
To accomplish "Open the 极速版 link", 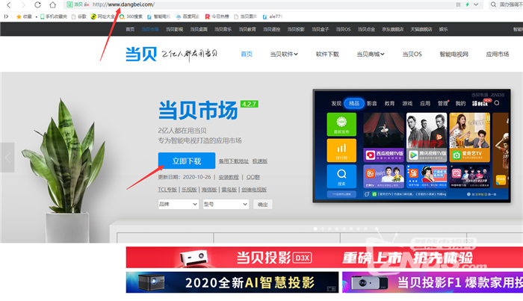I will [260, 161].
